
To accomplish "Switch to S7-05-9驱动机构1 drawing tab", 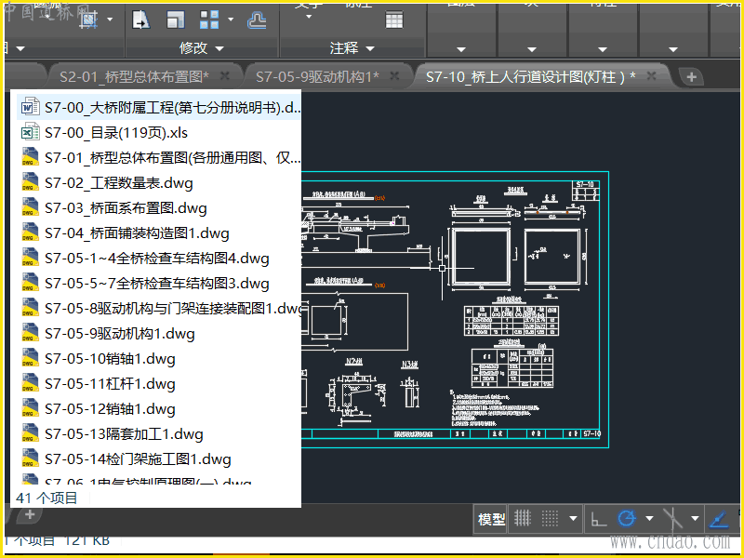I will 317,76.
